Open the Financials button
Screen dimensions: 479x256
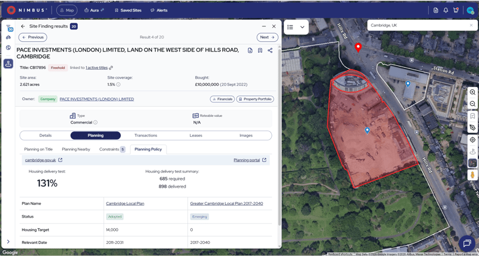(x=222, y=99)
